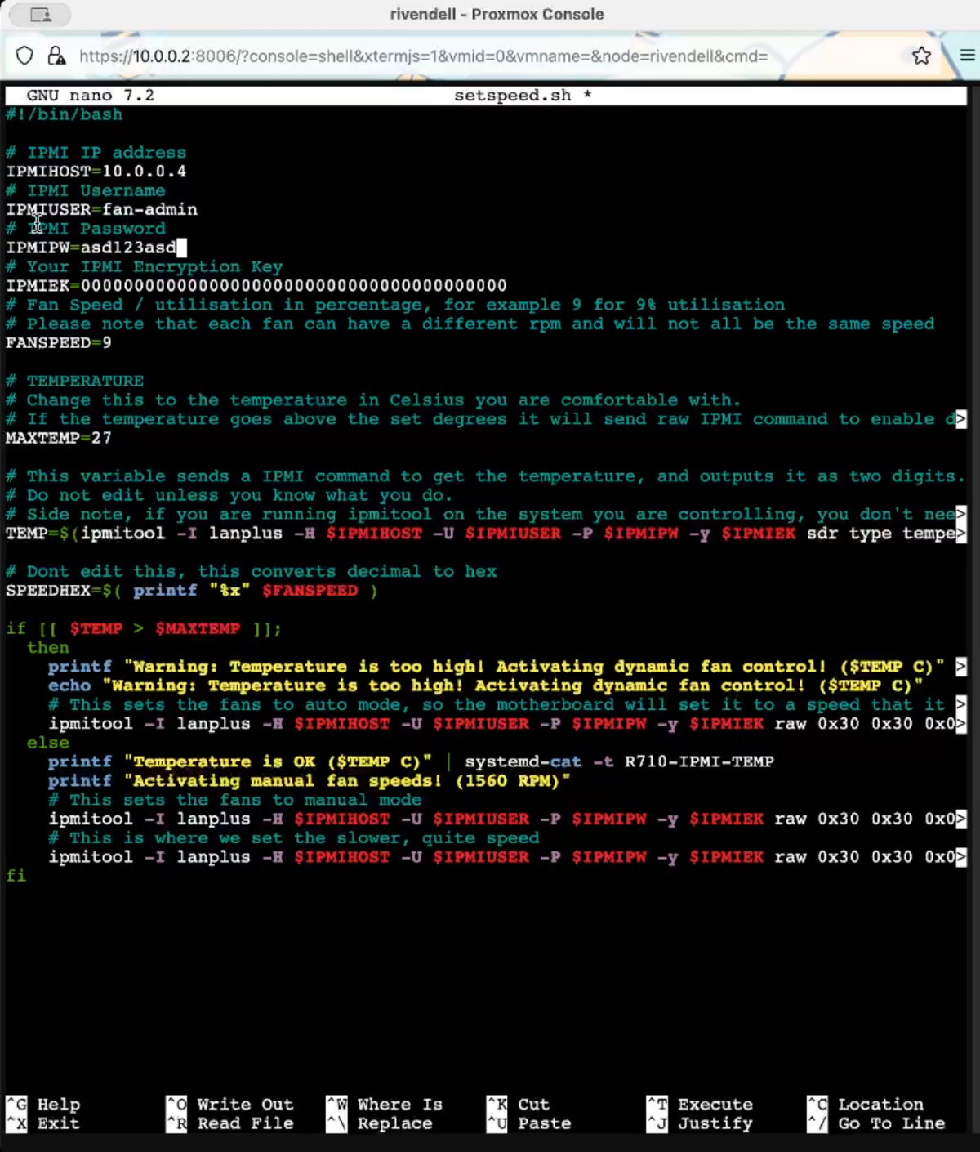Viewport: 980px width, 1152px height.
Task: Click the Read File shortcut label
Action: [x=244, y=1123]
